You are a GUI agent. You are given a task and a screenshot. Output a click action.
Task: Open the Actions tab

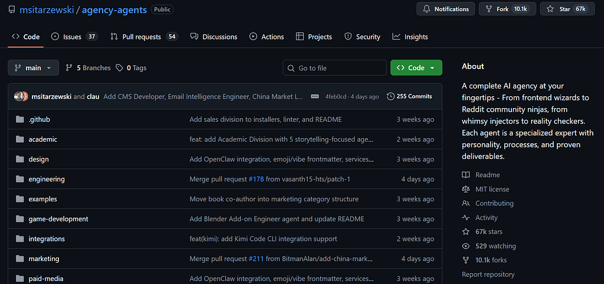point(267,37)
